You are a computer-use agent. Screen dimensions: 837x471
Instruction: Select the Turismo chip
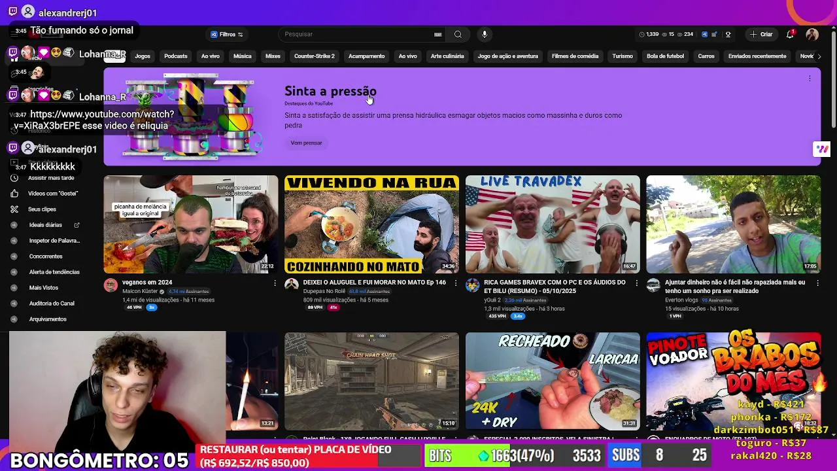[623, 56]
